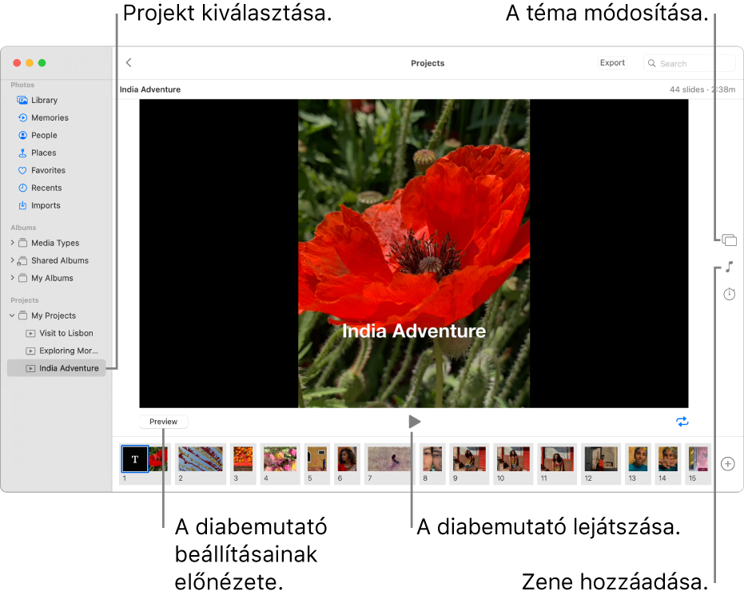Click the Visit to Lisbon slideshow icon
744x599 pixels.
pyautogui.click(x=30, y=333)
